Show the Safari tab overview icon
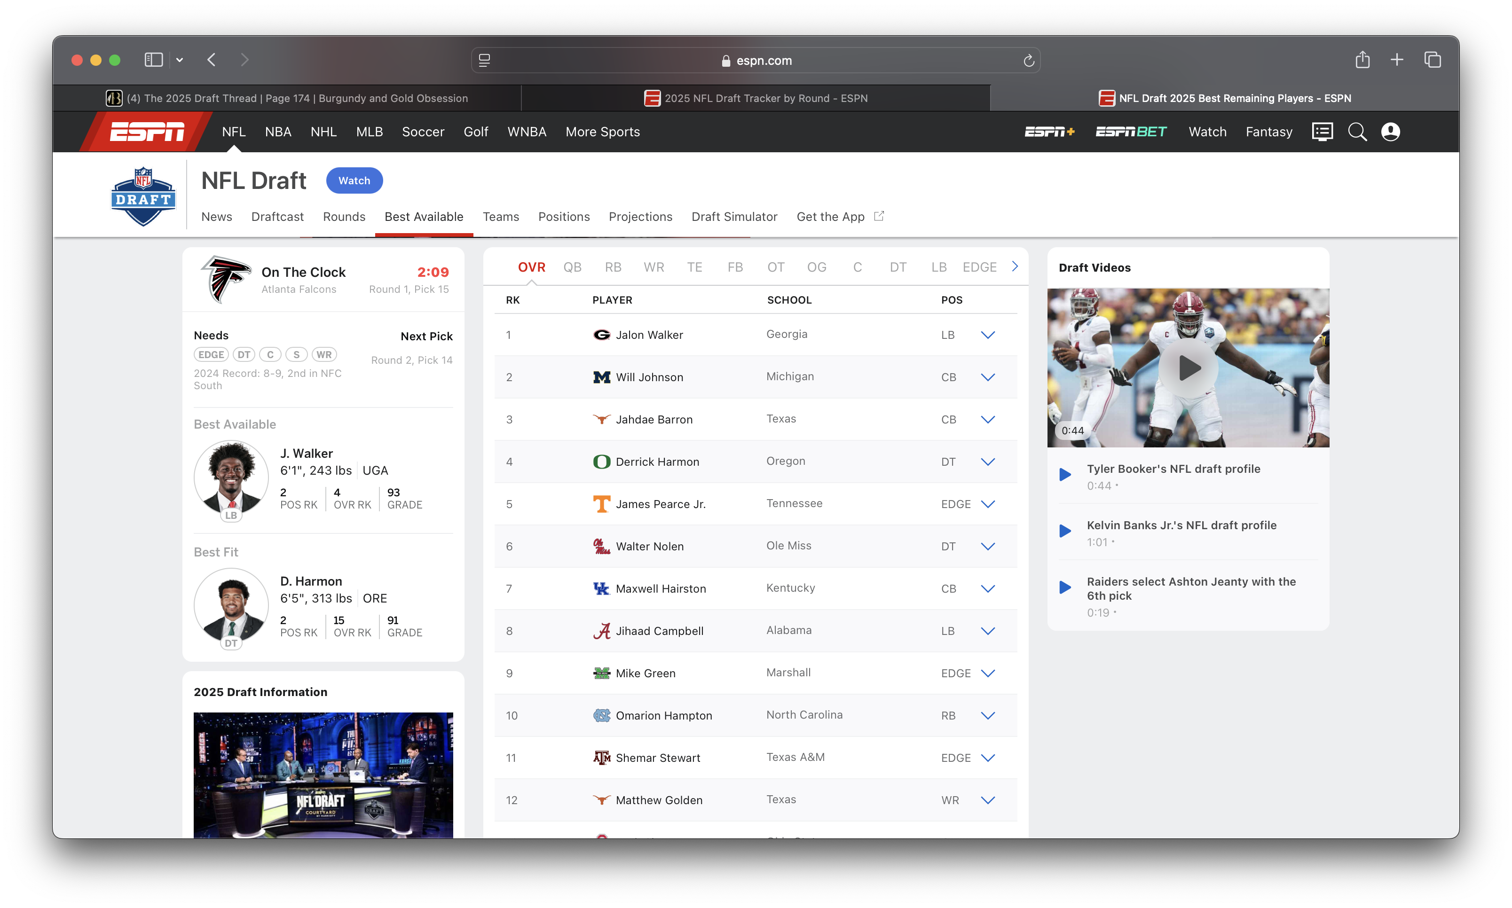 pyautogui.click(x=1433, y=59)
